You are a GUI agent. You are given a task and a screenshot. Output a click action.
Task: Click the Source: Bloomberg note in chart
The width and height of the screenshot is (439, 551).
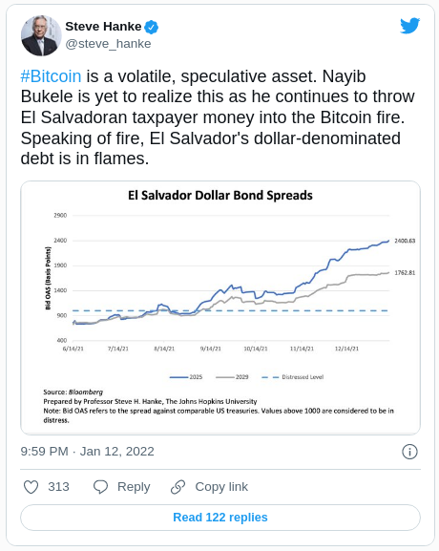coord(73,392)
